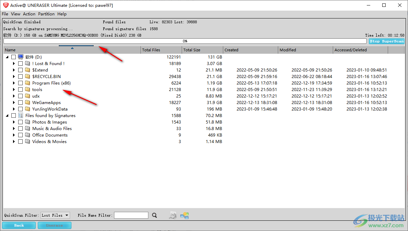Open the File menu
408x231 pixels.
pyautogui.click(x=5, y=14)
